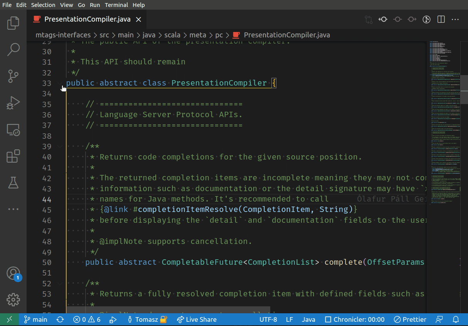Viewport: 468px width, 326px height.
Task: Open the Manage settings gear
Action: 13,299
